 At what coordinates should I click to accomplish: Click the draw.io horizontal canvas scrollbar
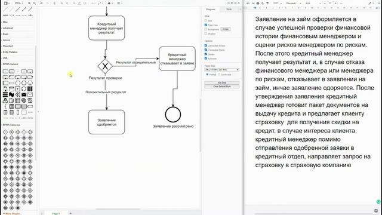(118, 209)
